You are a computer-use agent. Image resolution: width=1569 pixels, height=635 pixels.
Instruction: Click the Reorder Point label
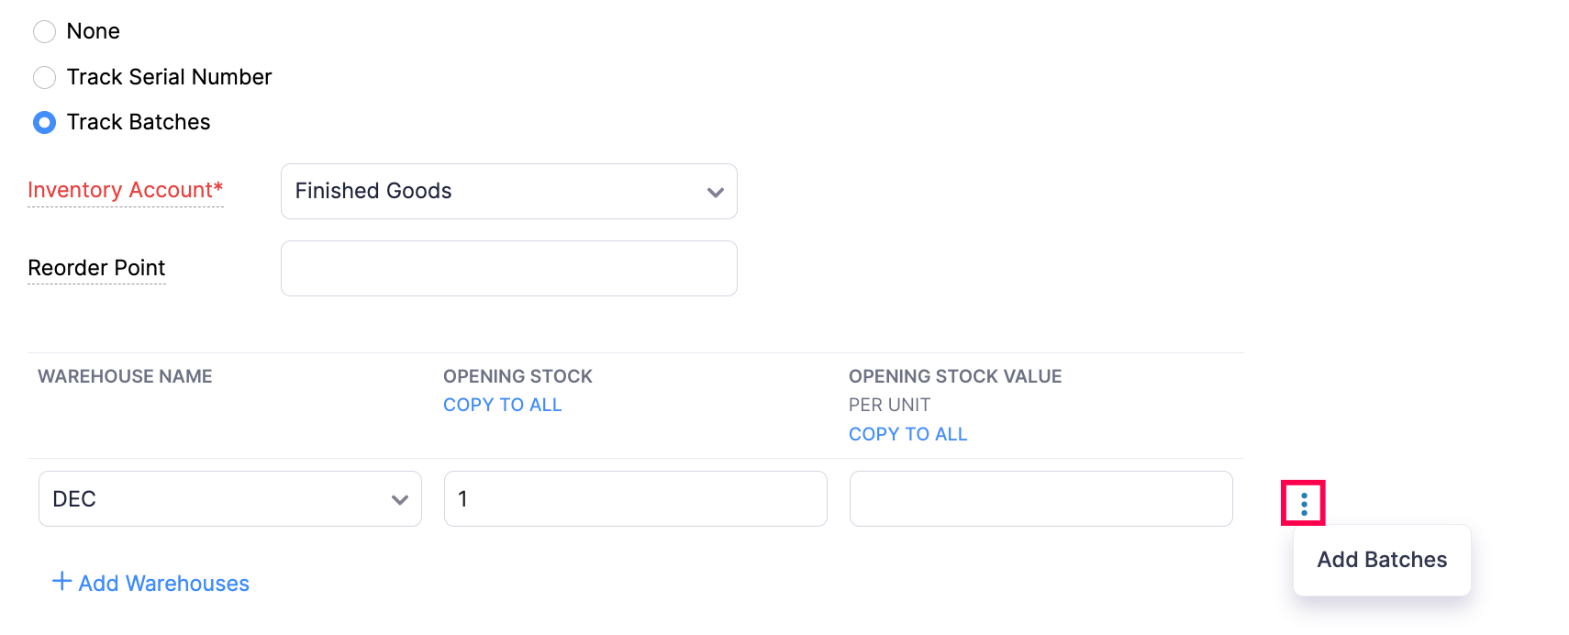click(95, 268)
